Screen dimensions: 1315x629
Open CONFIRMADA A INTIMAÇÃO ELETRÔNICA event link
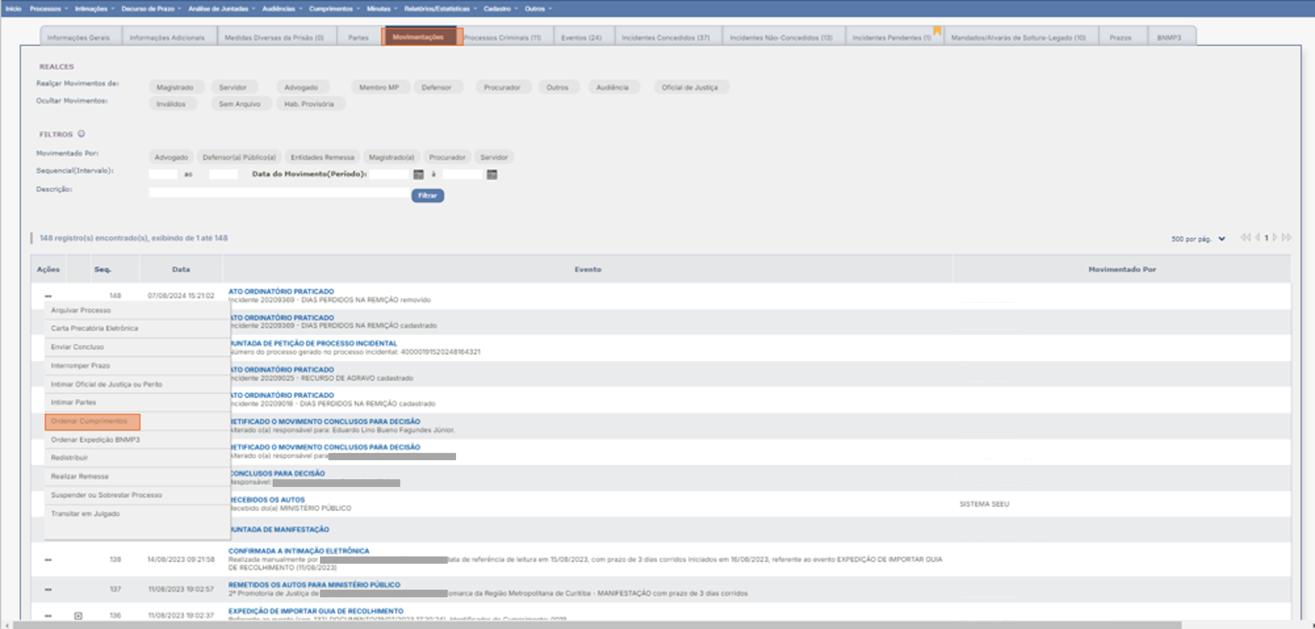299,551
